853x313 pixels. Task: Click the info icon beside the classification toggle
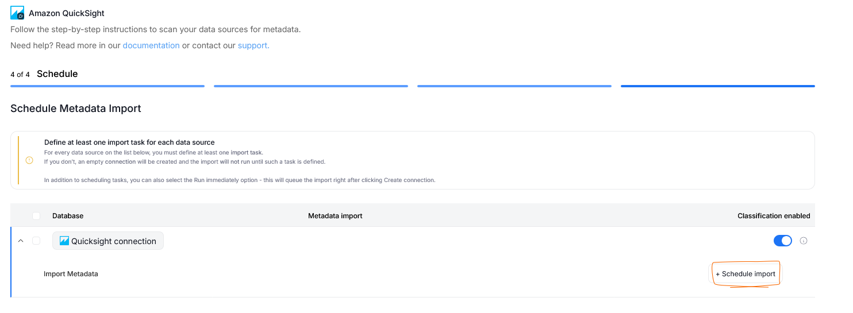[x=804, y=241]
